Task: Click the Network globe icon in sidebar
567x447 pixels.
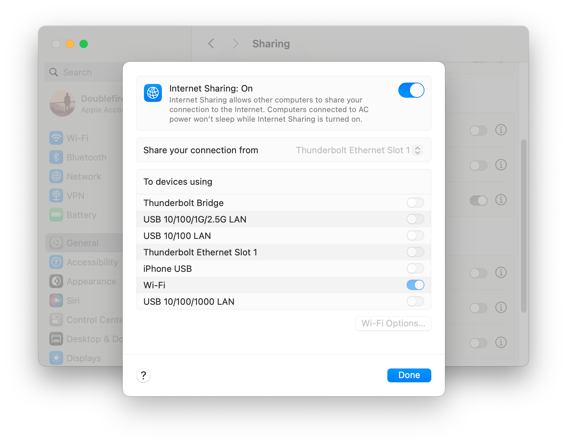Action: coord(56,177)
